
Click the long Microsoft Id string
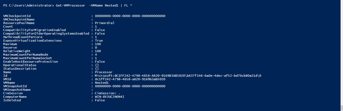point(178,76)
